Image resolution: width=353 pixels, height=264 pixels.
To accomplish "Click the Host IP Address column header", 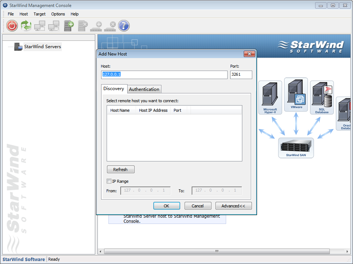I will [x=153, y=110].
